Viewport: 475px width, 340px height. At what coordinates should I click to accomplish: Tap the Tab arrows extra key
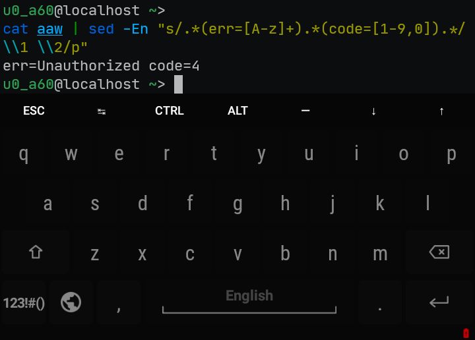pos(102,111)
